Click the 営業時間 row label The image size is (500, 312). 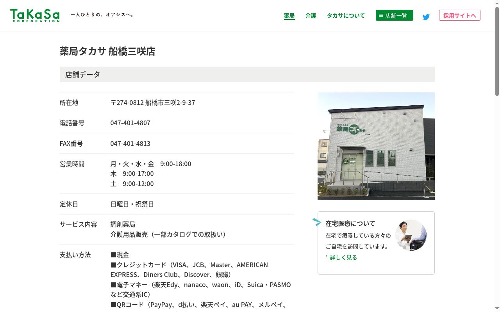point(72,164)
